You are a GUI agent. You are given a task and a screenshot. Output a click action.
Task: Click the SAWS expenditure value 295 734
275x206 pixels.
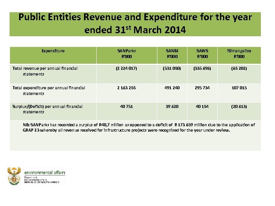pos(202,88)
